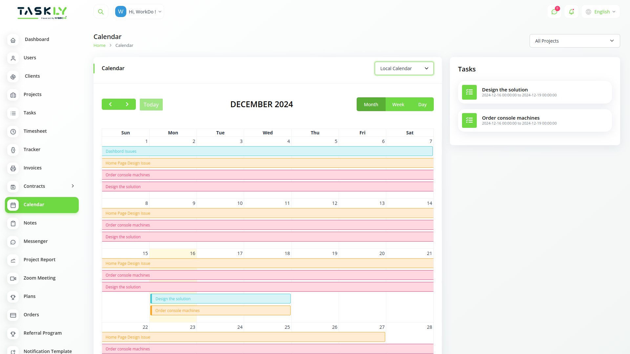Viewport: 630px width, 354px height.
Task: Go to next month arrow
Action: (127, 104)
